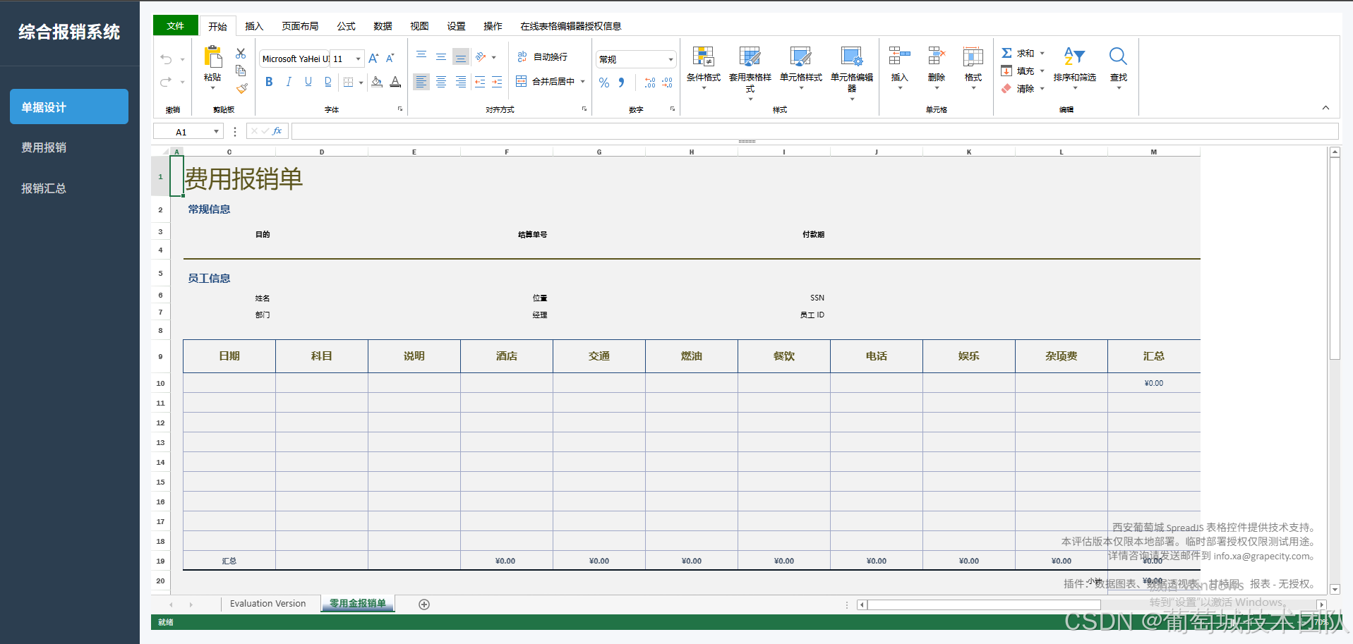Toggle Underline formatting
The height and width of the screenshot is (644, 1353).
(308, 82)
